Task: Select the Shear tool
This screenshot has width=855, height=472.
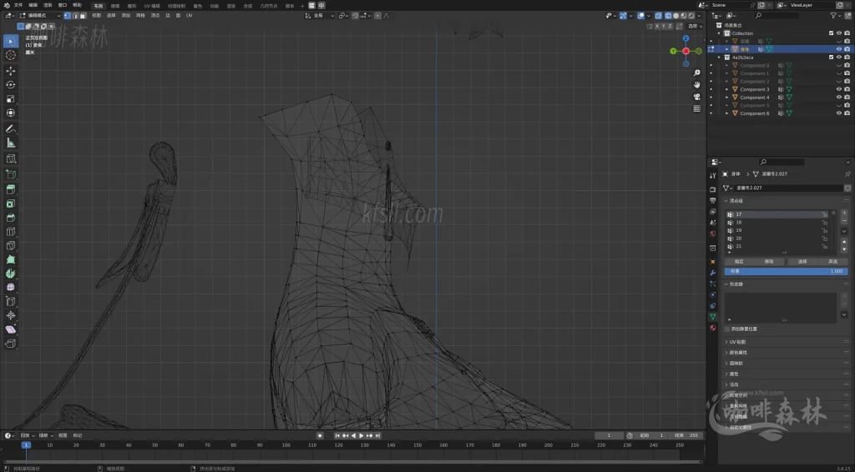Action: (10, 329)
